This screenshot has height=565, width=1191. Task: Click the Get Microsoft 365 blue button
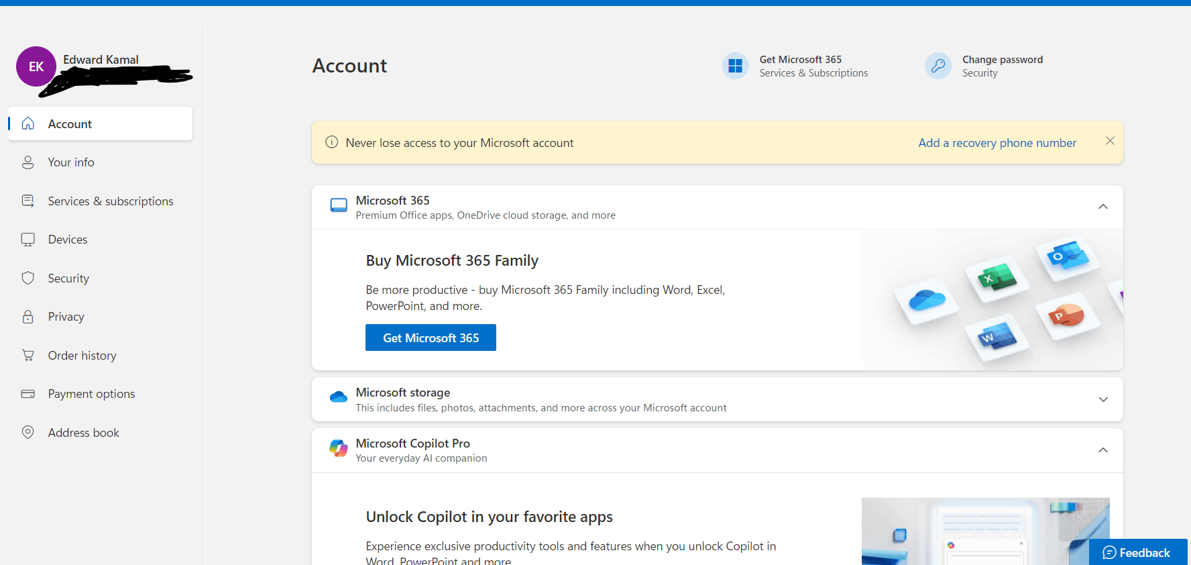(x=431, y=338)
